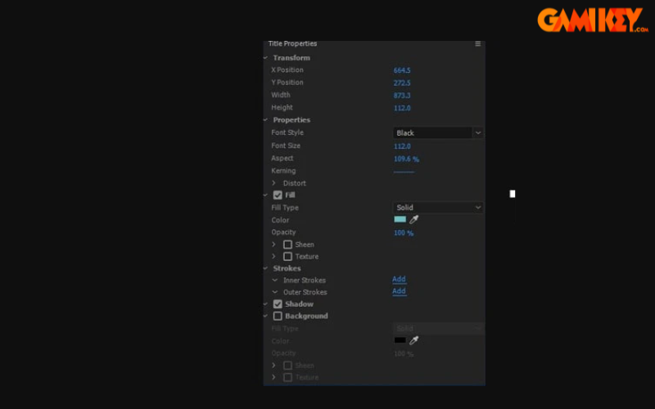655x409 pixels.
Task: Select the Aspect value 109.6 %
Action: coord(406,159)
